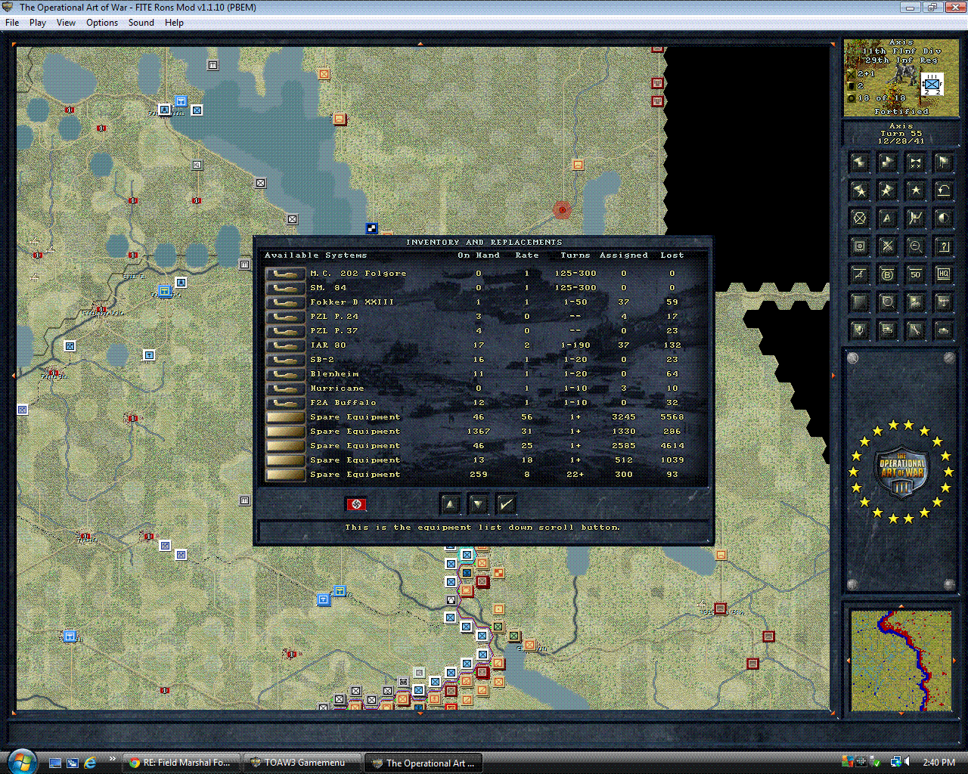Click the right arrow with star button
This screenshot has width=968, height=774.
coord(887,190)
